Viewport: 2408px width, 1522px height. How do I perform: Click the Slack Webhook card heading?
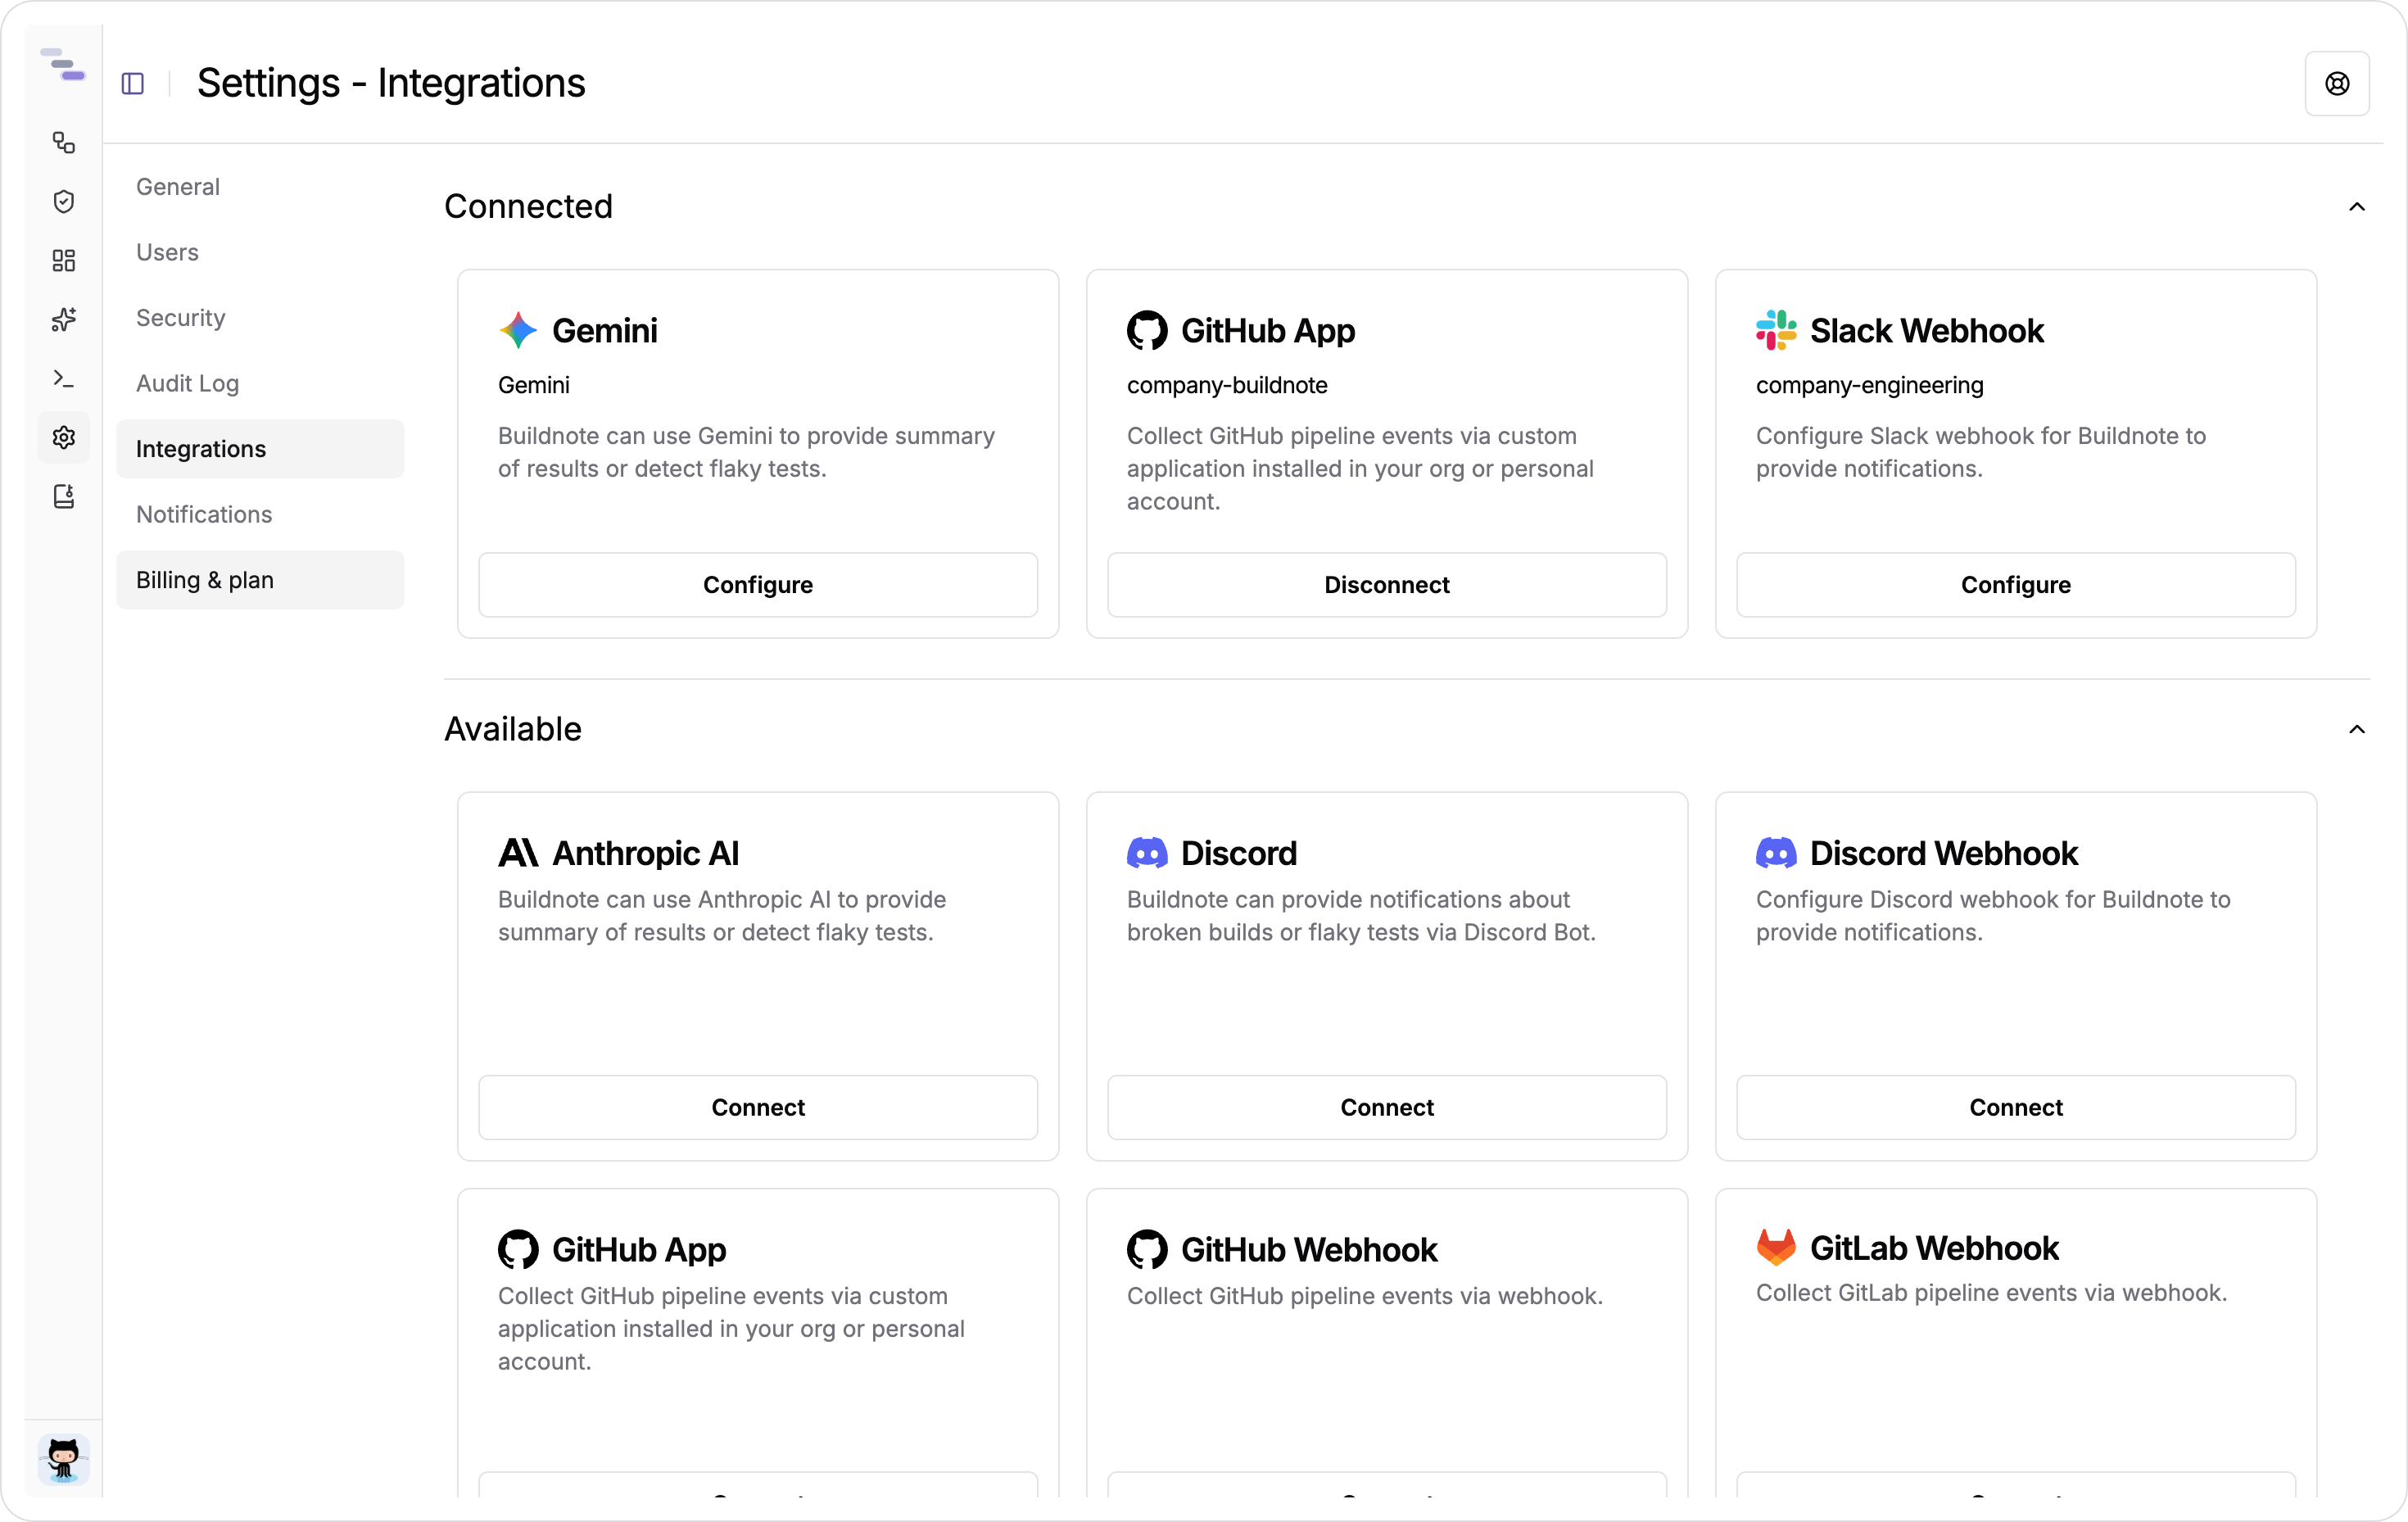coord(1926,331)
